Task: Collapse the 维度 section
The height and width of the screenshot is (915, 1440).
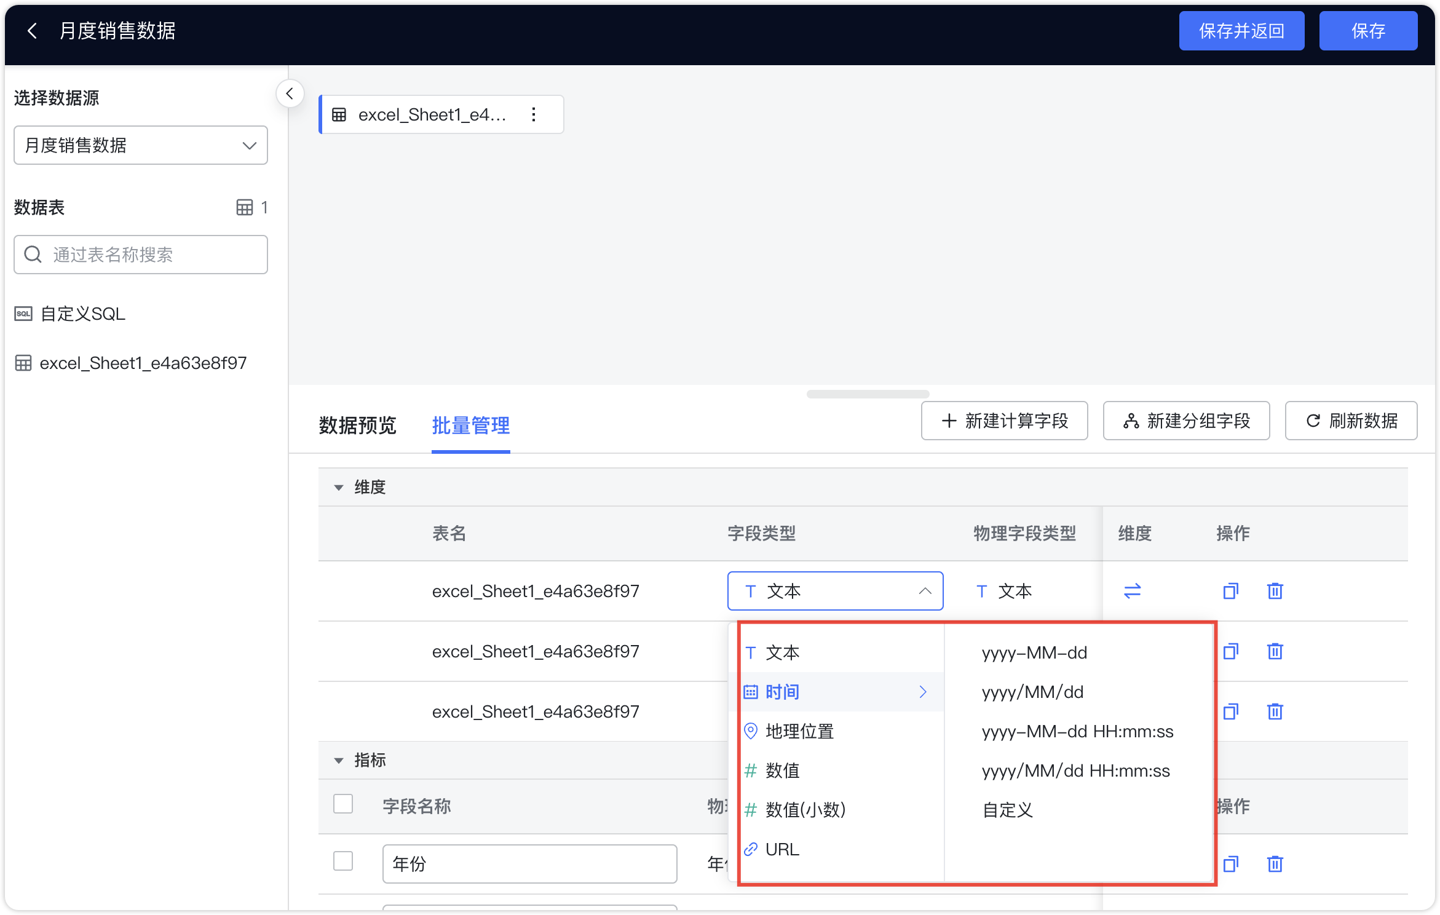Action: click(338, 488)
